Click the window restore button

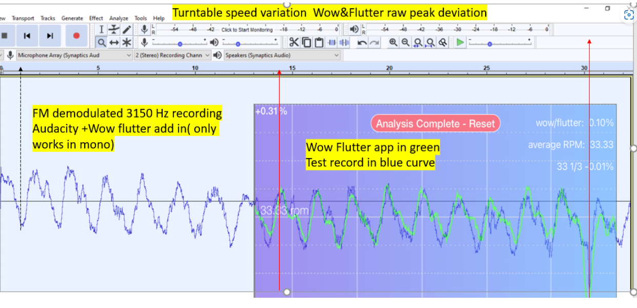tap(608, 8)
